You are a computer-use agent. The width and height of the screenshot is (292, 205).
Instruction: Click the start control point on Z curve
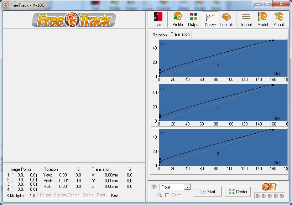coord(159,165)
